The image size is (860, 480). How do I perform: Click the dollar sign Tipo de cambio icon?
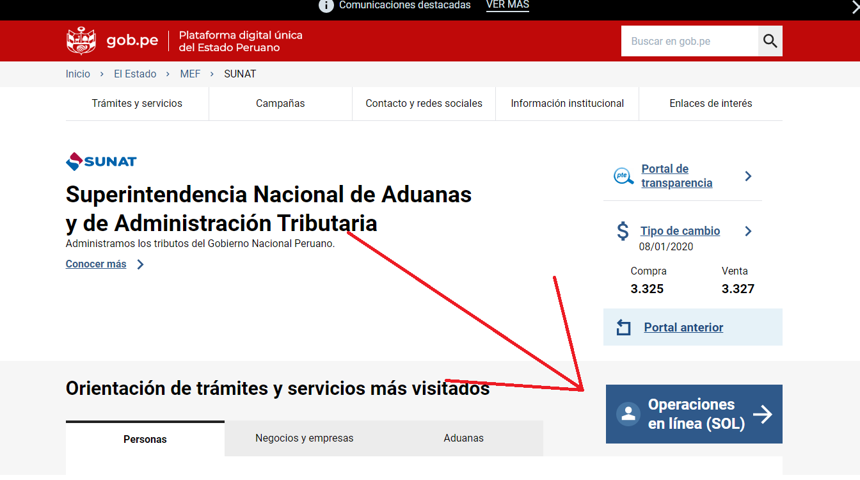pyautogui.click(x=623, y=231)
